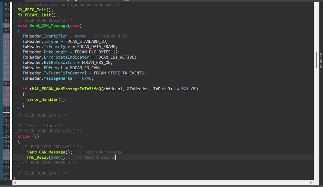Click the &hfdcan1 argument

[113, 89]
